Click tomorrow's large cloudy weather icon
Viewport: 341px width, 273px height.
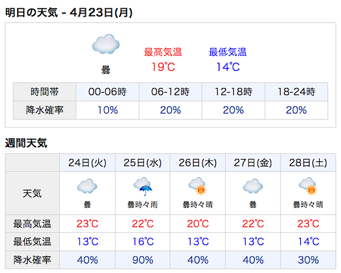coord(106,44)
